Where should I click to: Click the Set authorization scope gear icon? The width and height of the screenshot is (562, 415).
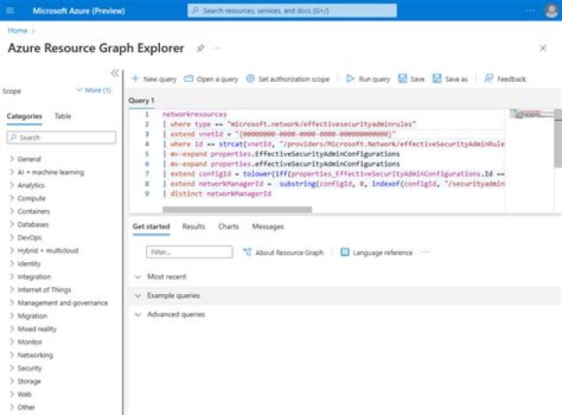[251, 79]
